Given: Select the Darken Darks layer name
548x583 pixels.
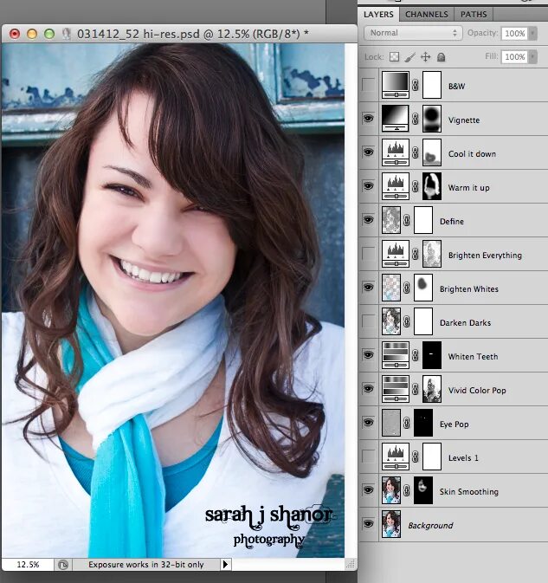Looking at the screenshot, I should [465, 323].
